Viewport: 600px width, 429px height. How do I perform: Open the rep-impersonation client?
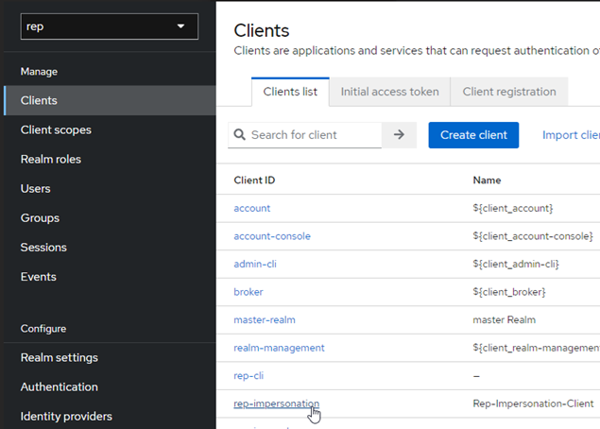click(x=276, y=403)
